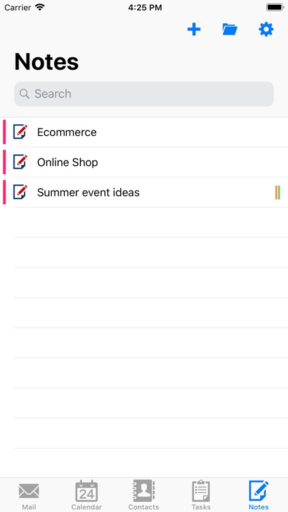The width and height of the screenshot is (288, 512).
Task: Switch to the Calendar tab
Action: [87, 495]
